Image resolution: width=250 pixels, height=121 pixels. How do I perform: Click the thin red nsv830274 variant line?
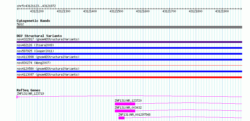(129, 65)
